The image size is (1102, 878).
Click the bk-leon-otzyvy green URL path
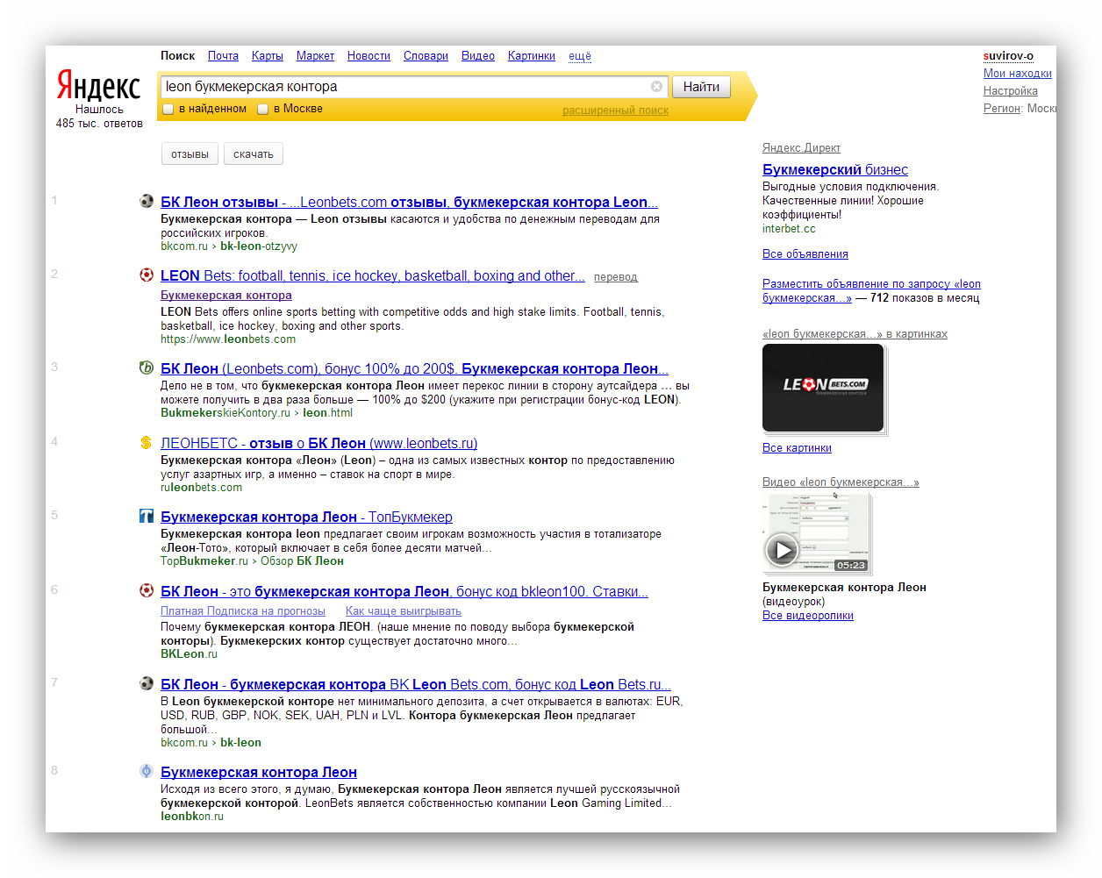[x=259, y=246]
